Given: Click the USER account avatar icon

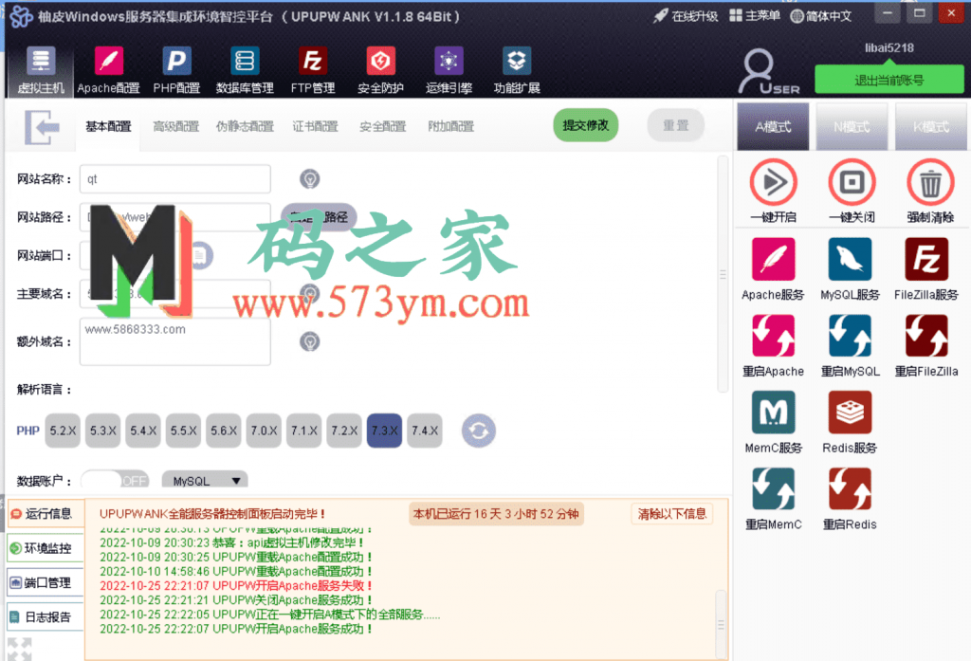Looking at the screenshot, I should point(766,70).
